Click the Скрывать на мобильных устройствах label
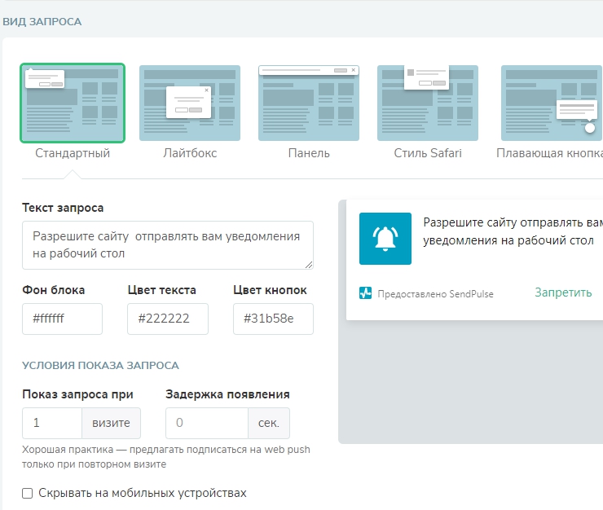Screen dimensions: 603x510 tap(143, 493)
